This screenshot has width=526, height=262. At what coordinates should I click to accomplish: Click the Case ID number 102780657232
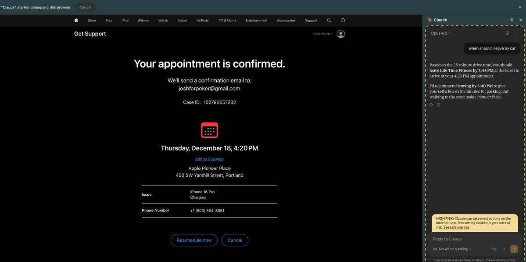coord(220,102)
